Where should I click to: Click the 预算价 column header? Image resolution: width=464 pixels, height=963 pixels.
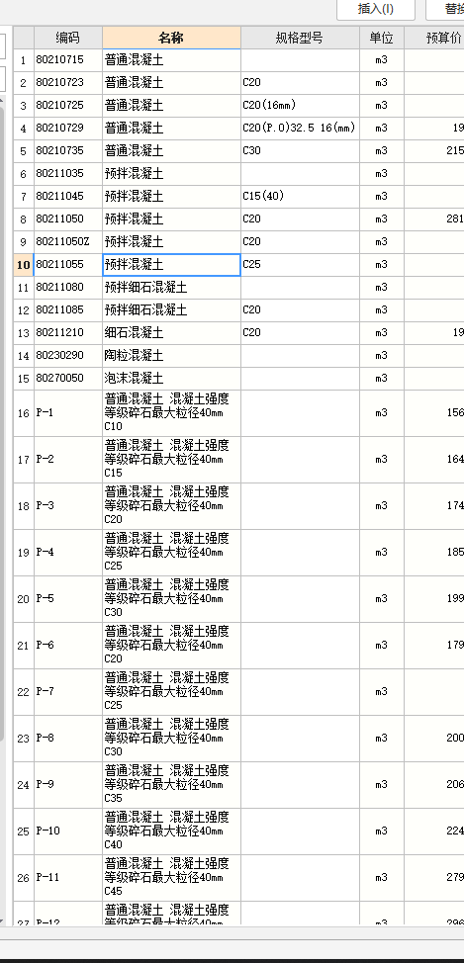click(434, 39)
